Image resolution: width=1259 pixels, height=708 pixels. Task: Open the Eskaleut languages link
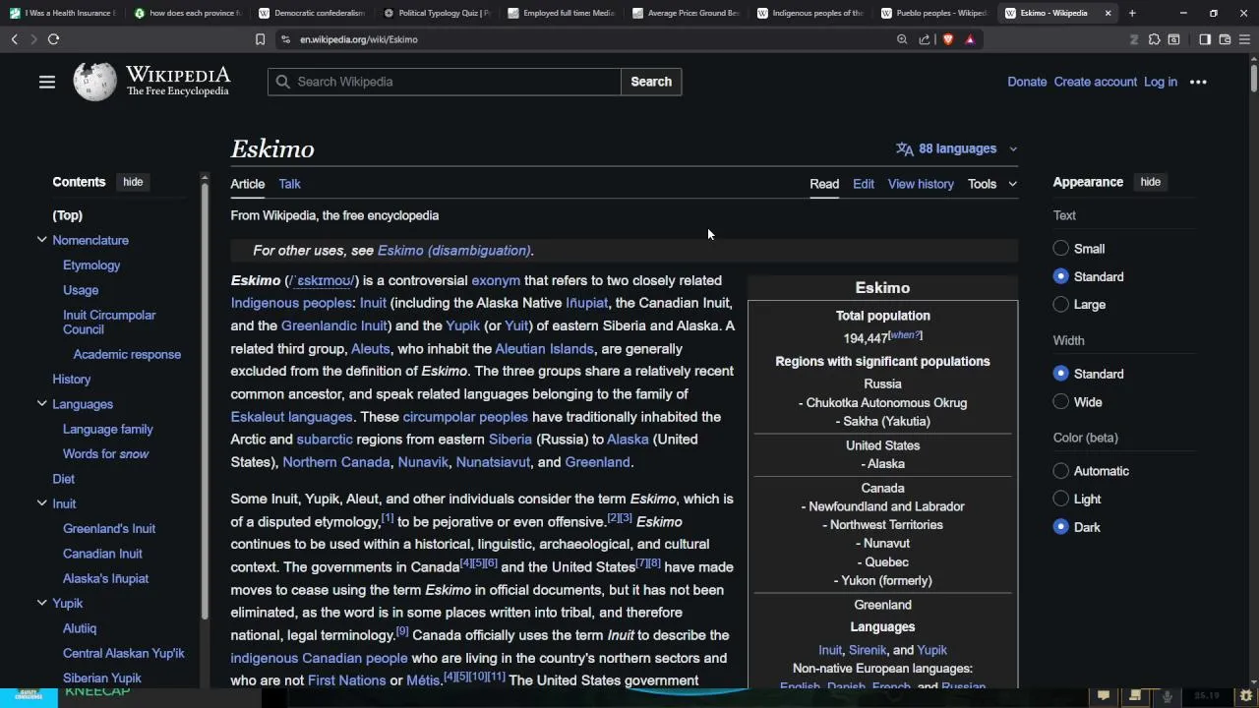coord(291,417)
